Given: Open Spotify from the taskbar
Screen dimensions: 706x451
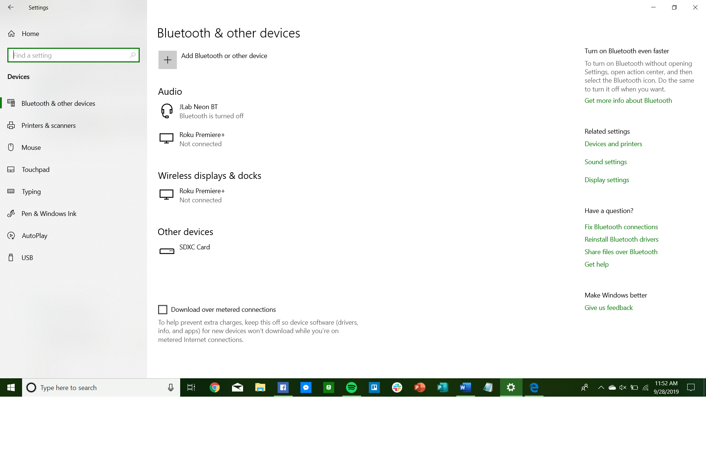Looking at the screenshot, I should pyautogui.click(x=352, y=387).
